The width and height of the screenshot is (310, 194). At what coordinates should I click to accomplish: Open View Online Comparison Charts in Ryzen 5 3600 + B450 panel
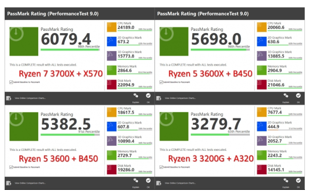[x=30, y=183]
